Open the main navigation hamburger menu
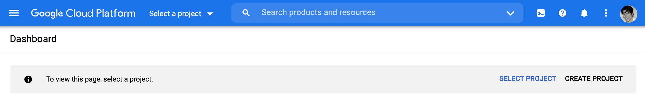 pyautogui.click(x=14, y=13)
